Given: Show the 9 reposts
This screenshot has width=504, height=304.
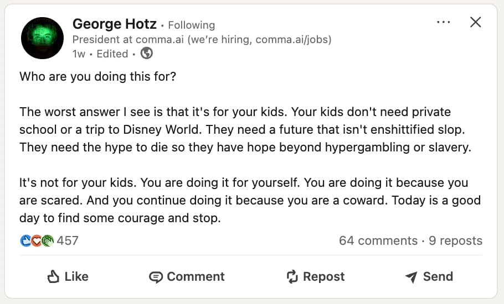Looking at the screenshot, I should click(455, 241).
